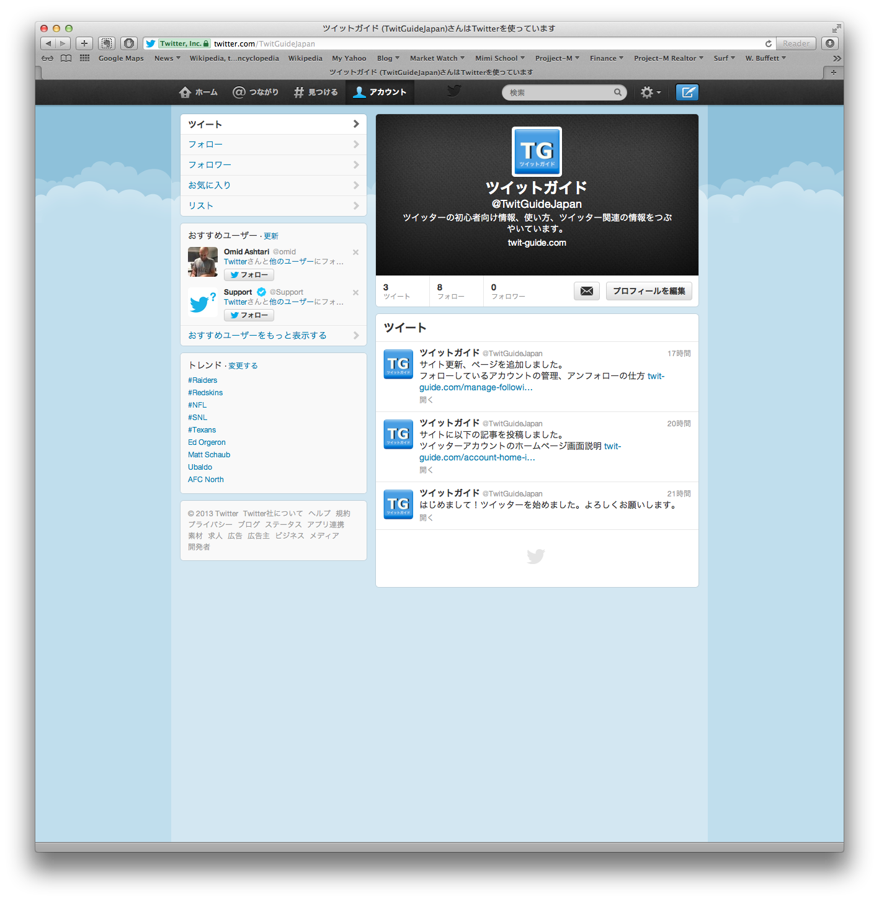This screenshot has height=901, width=879.
Task: Click the plus add bookmark button
Action: click(x=84, y=43)
